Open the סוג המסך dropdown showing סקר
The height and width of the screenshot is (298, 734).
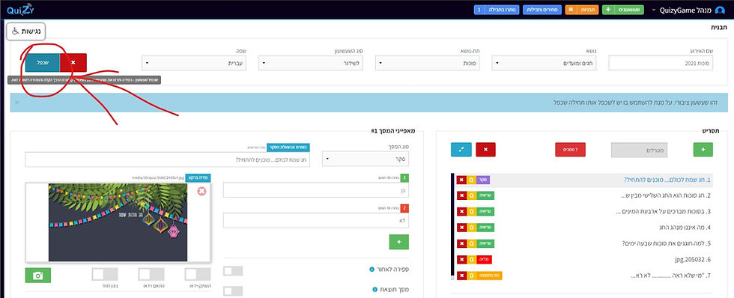366,159
